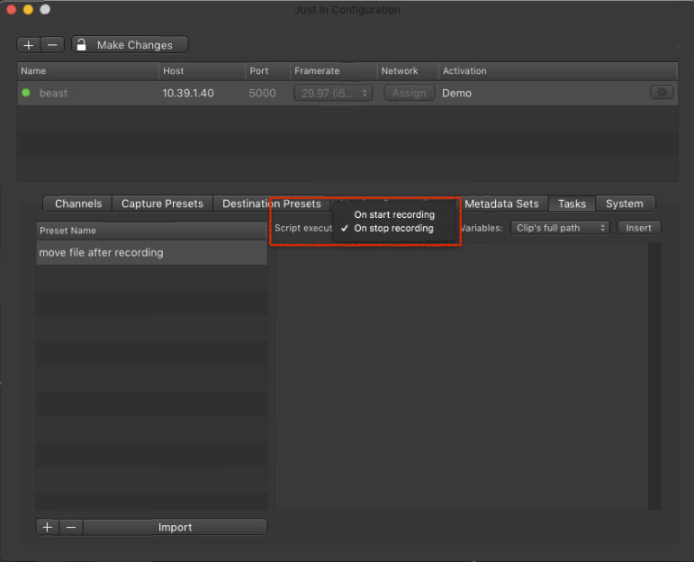Click the Framerate column header

(x=333, y=71)
